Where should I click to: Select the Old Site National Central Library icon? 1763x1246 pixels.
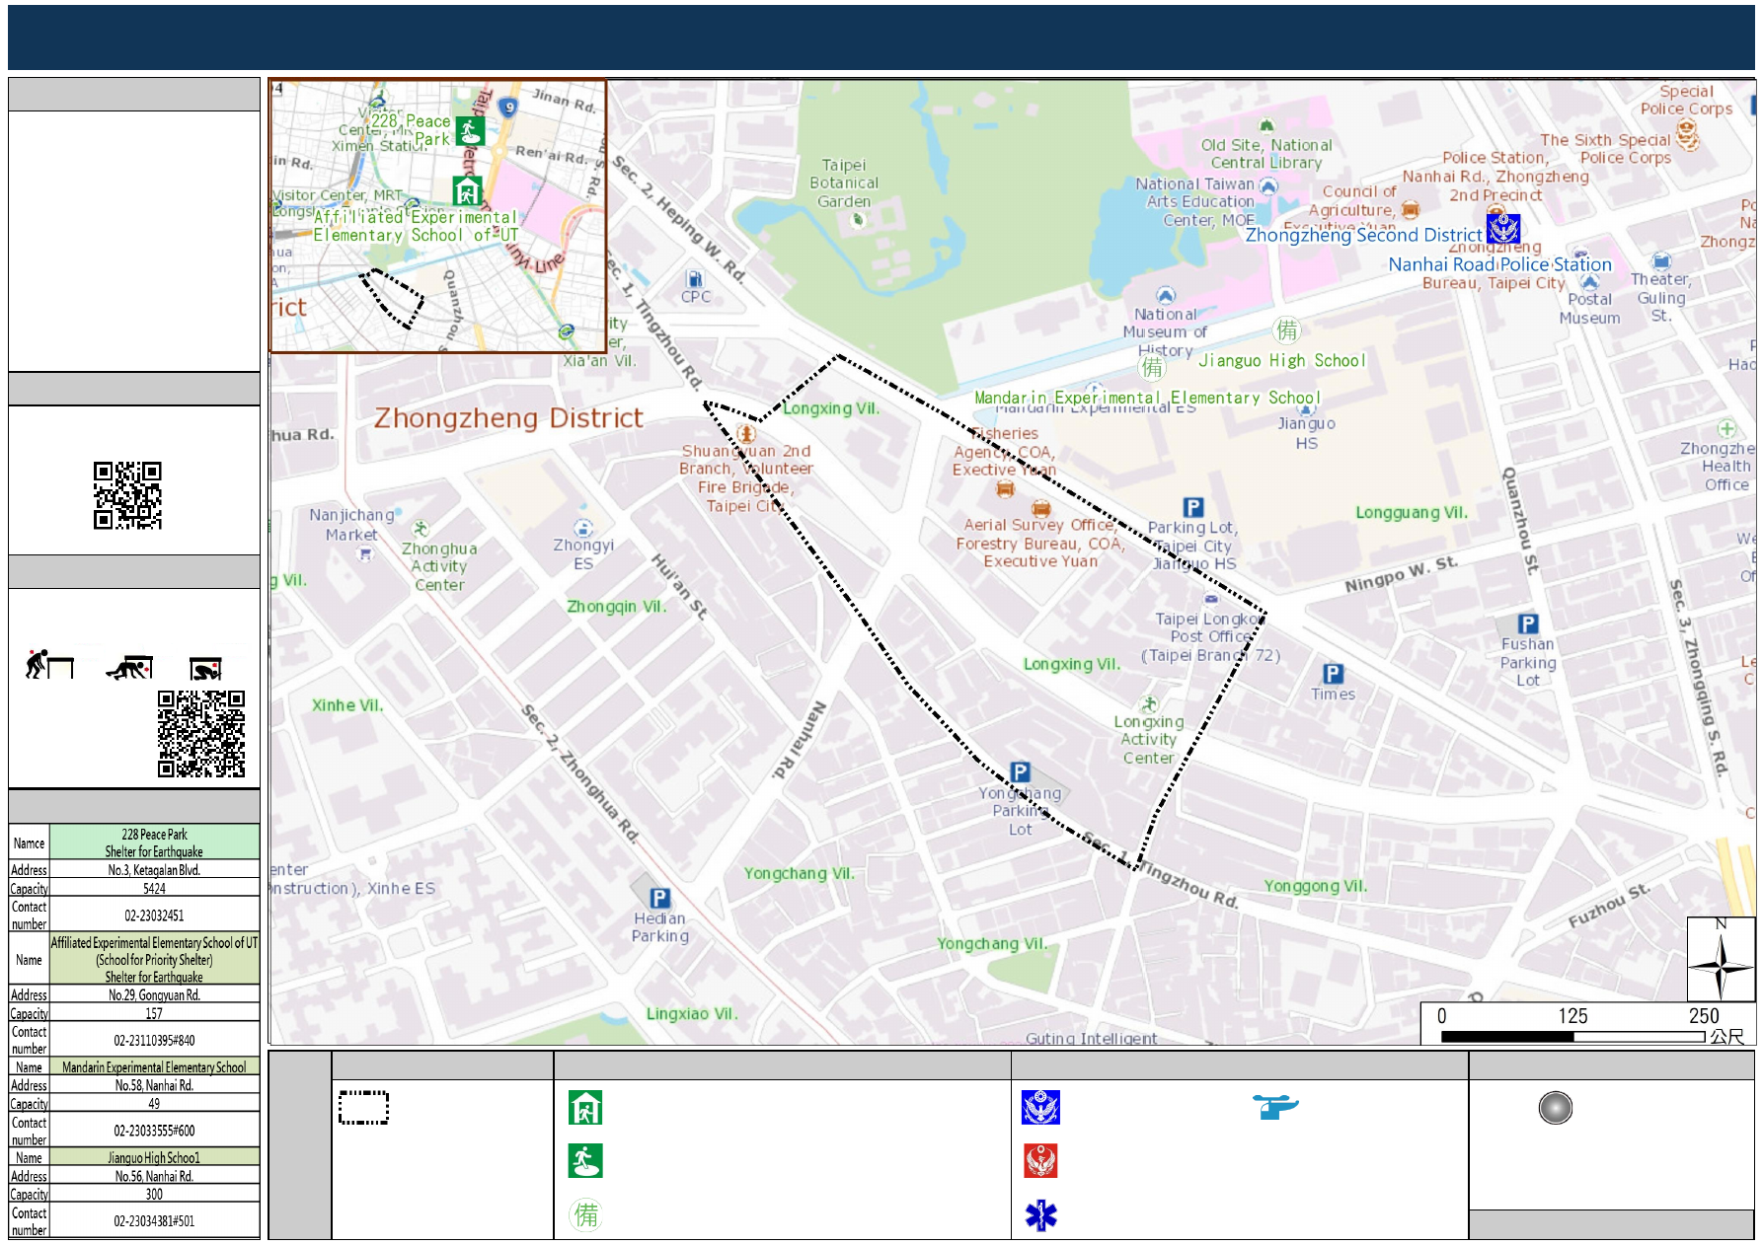[1266, 125]
